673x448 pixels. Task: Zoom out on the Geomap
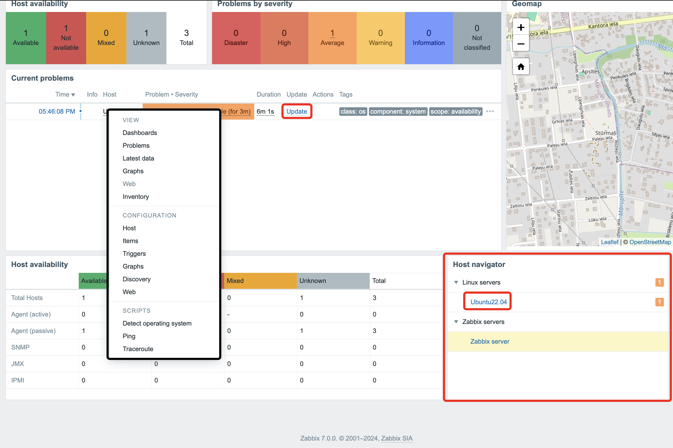521,44
